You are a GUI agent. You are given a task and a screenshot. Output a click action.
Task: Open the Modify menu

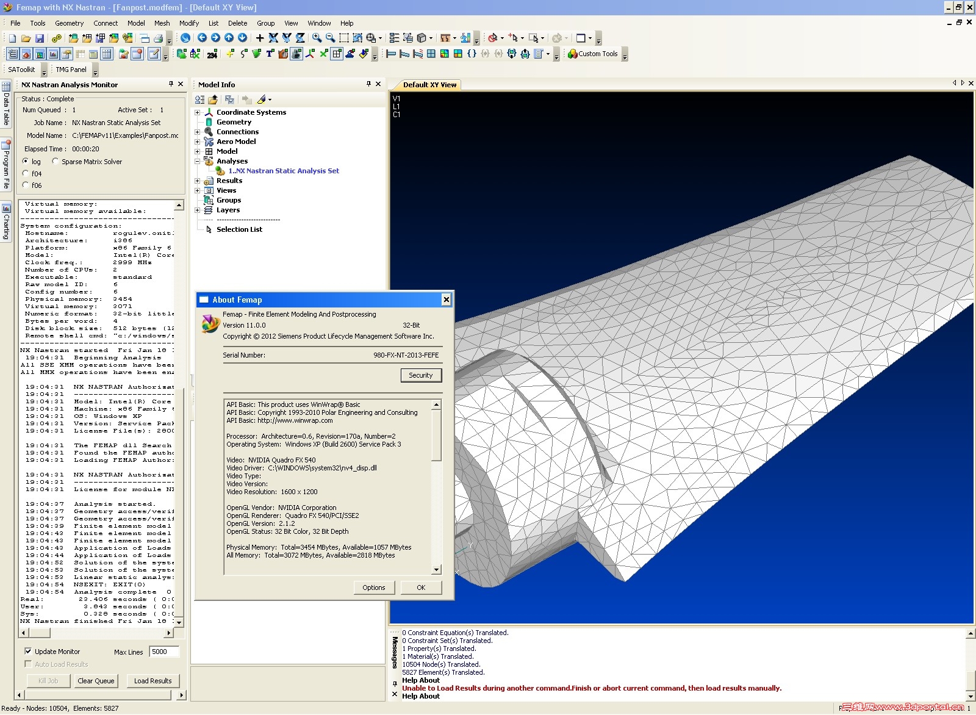click(189, 23)
